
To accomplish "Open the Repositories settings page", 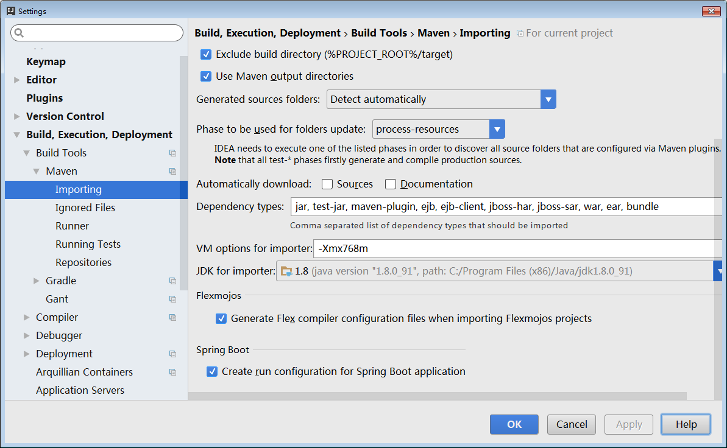I will (83, 262).
